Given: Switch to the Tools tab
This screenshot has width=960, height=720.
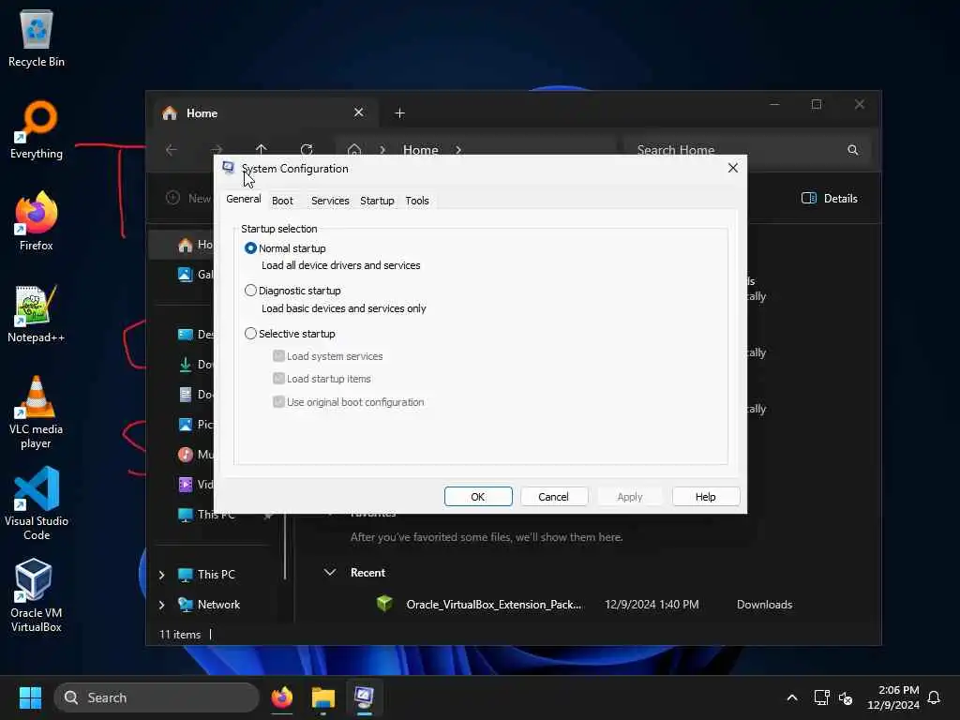Looking at the screenshot, I should [417, 201].
